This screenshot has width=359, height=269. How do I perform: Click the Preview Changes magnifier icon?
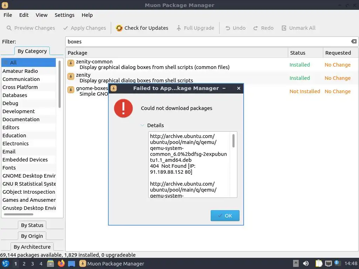9,28
